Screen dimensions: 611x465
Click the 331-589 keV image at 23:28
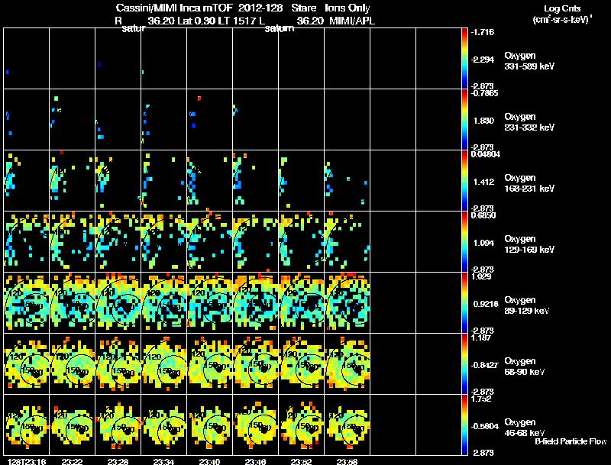(x=118, y=59)
